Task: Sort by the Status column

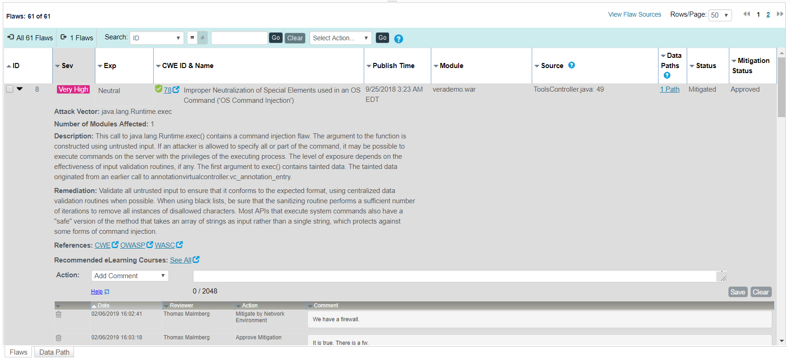Action: (x=703, y=66)
